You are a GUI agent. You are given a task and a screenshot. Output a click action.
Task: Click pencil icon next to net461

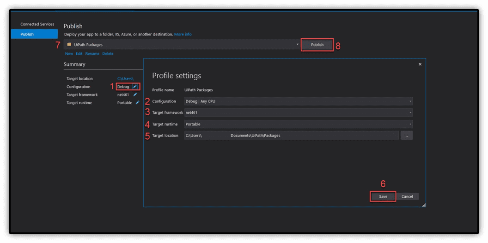click(135, 95)
